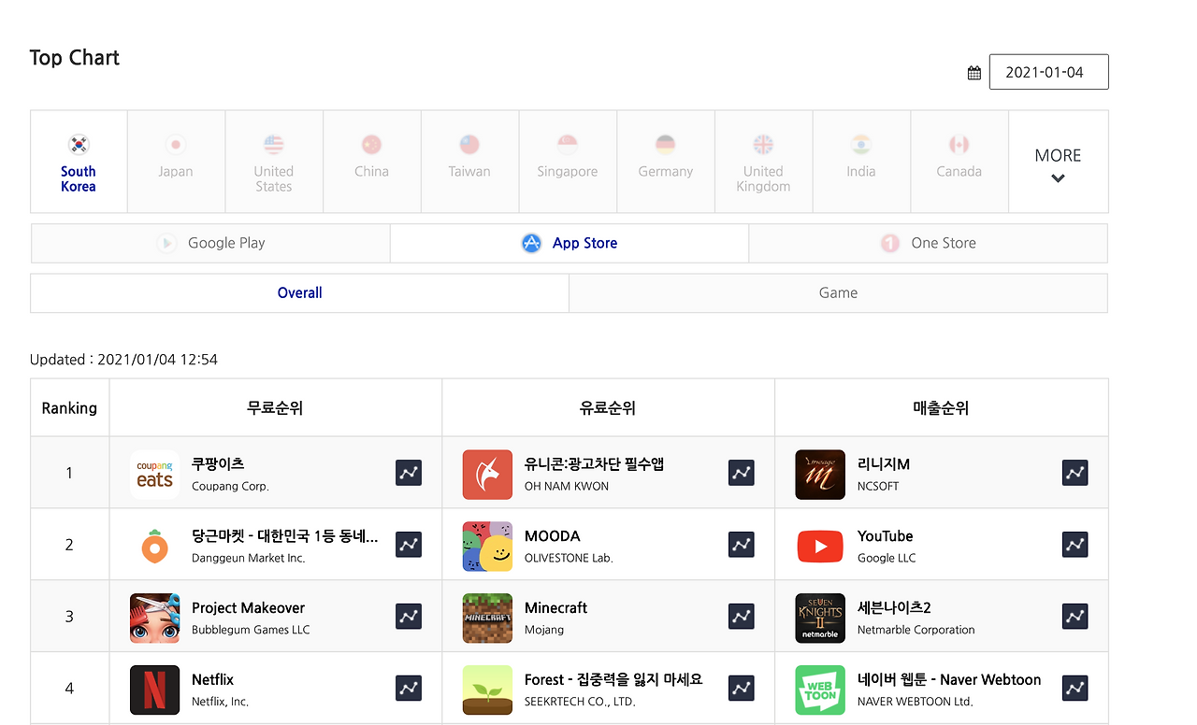
Task: Open the date picker showing 2021-01-04
Action: tap(1048, 71)
